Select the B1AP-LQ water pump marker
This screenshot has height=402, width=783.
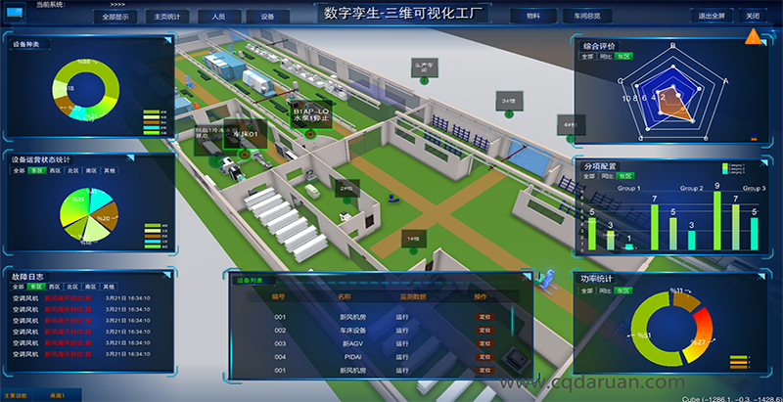[310, 117]
